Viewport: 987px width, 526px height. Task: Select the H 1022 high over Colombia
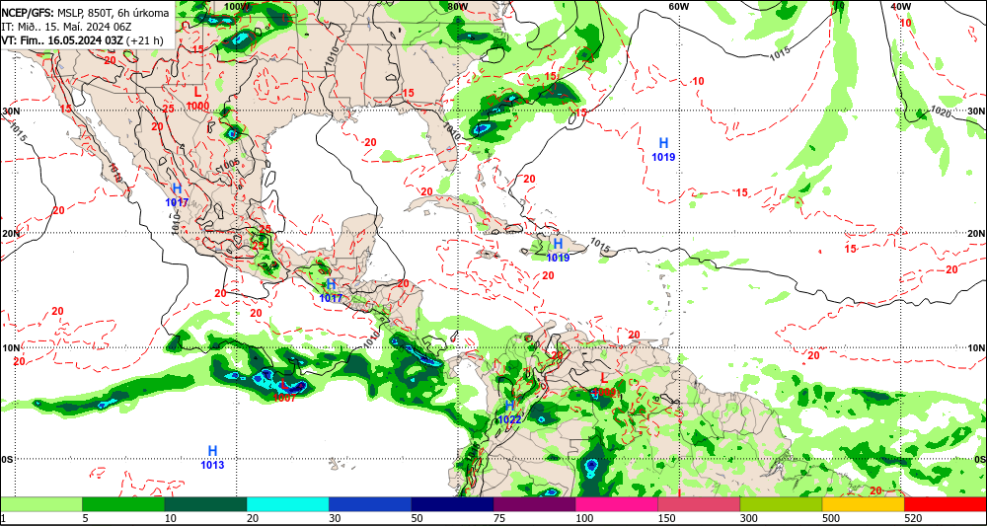pyautogui.click(x=509, y=413)
